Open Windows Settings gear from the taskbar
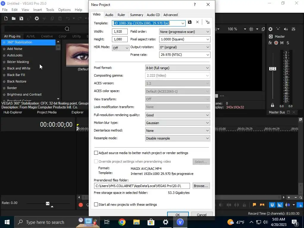Image resolution: width=304 pixels, height=228 pixels. pyautogui.click(x=166, y=222)
